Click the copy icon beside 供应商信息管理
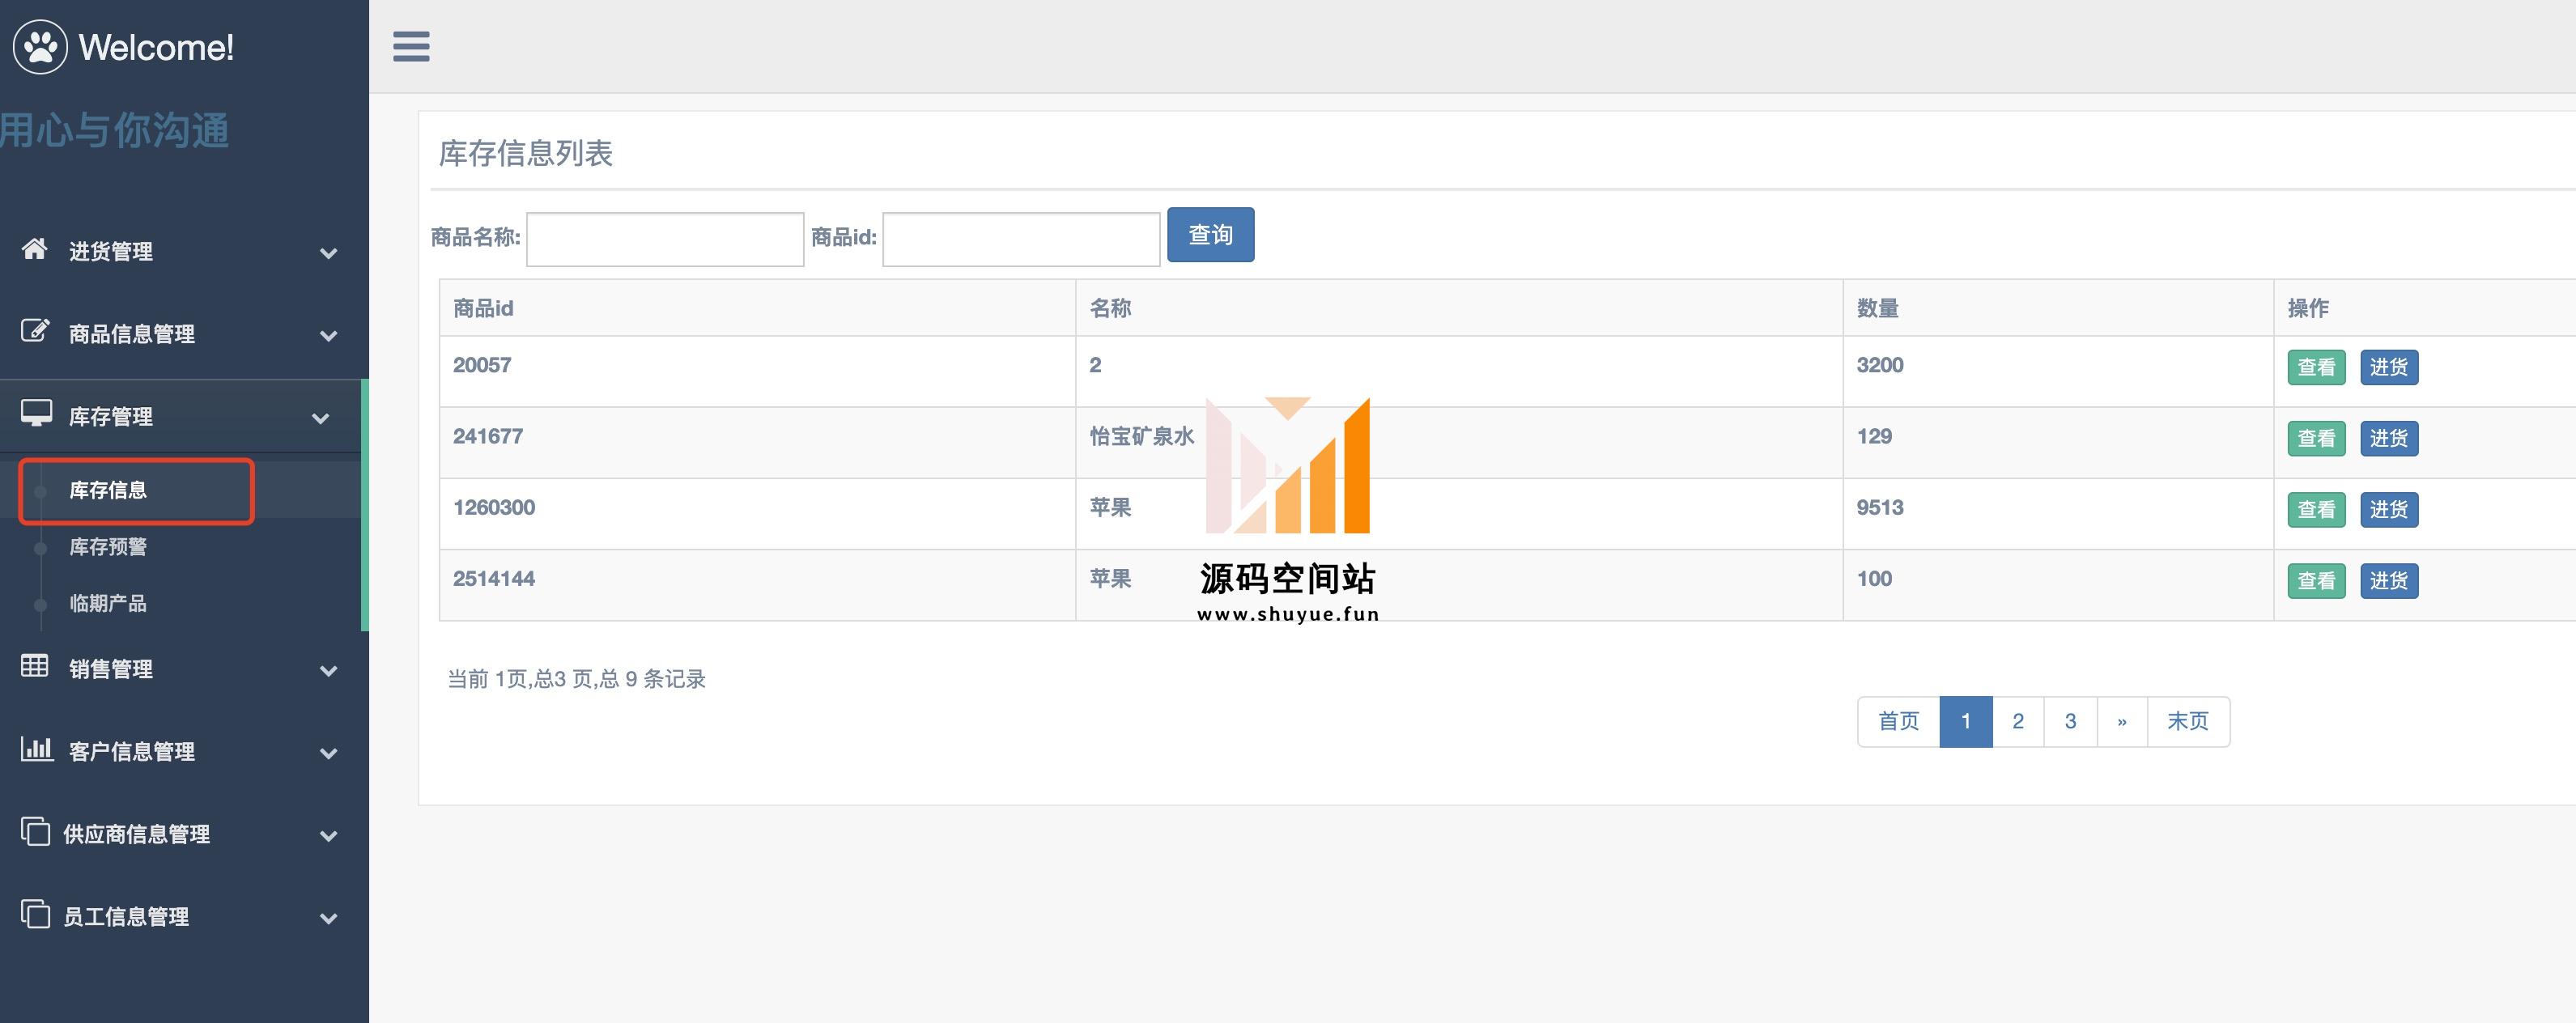The width and height of the screenshot is (2576, 1023). point(35,831)
